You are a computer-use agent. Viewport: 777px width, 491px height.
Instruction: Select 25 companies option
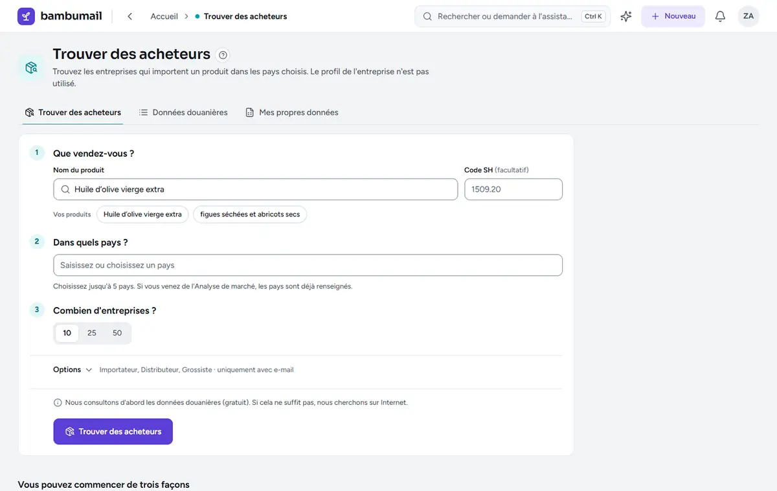[92, 333]
